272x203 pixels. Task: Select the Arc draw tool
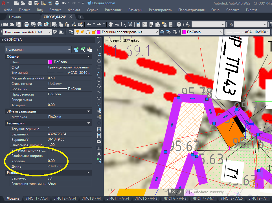tap(99, 73)
